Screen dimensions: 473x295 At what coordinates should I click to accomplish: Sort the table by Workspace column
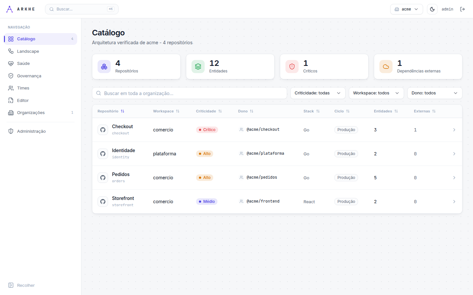coord(166,111)
